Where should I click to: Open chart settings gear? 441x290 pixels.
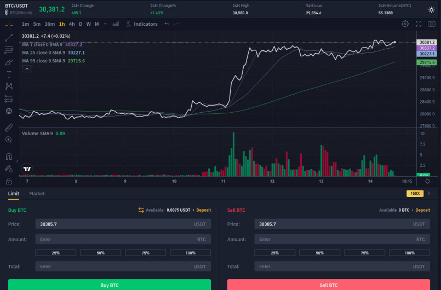pyautogui.click(x=405, y=24)
